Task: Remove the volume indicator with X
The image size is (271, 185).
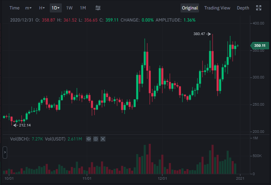Action: click(x=103, y=139)
